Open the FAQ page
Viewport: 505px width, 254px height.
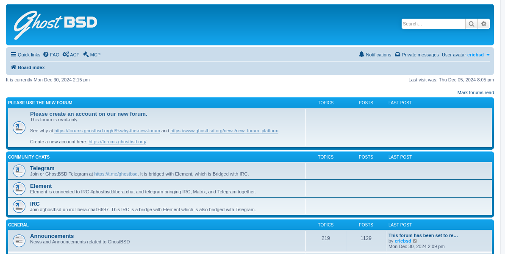[x=51, y=54]
